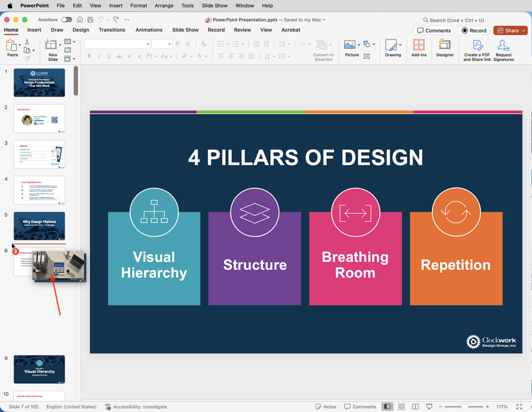
Task: Toggle the AutoSave switch
Action: tap(66, 20)
